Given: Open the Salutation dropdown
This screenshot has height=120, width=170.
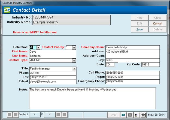Looking at the screenshot, I should point(38,47).
